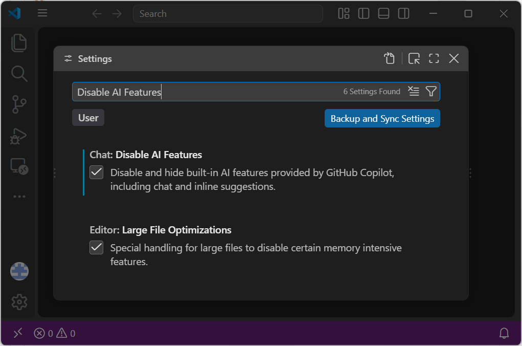Screen dimensions: 522x346
Task: Uncheck the Large File Optimizations checkbox
Action: click(x=96, y=248)
